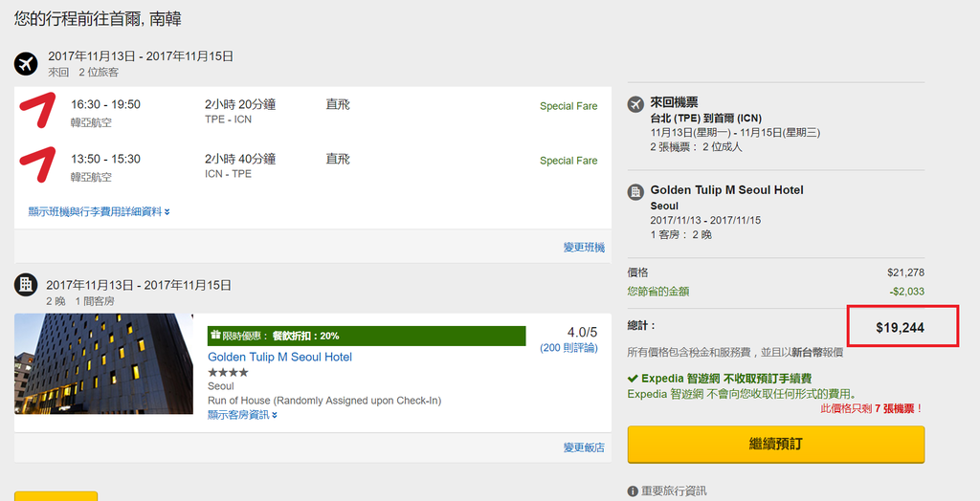980x501 pixels.
Task: Click green checkmark beside 不收取預訂手續費
Action: tap(633, 379)
